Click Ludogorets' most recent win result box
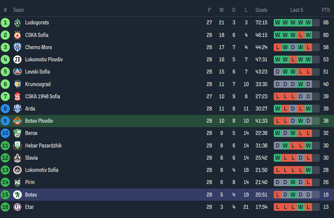This screenshot has height=218, width=334. 308,23
